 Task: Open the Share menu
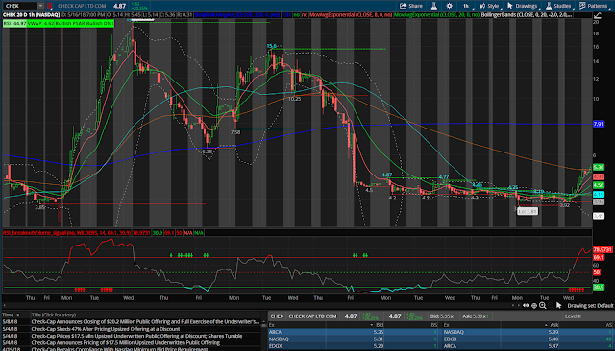click(x=410, y=6)
